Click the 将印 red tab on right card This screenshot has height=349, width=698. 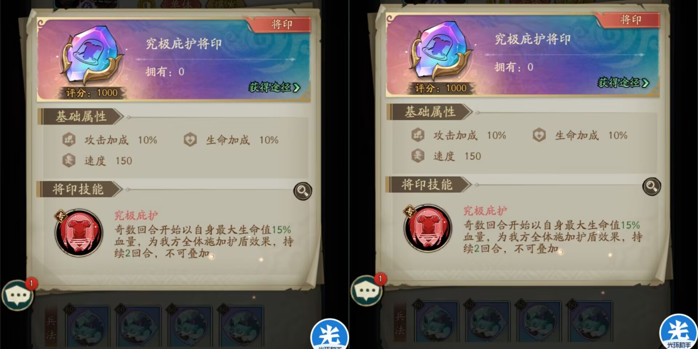pyautogui.click(x=630, y=20)
